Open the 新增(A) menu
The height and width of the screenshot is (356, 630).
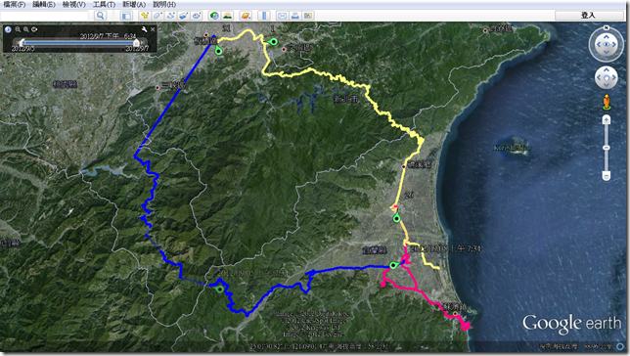134,5
